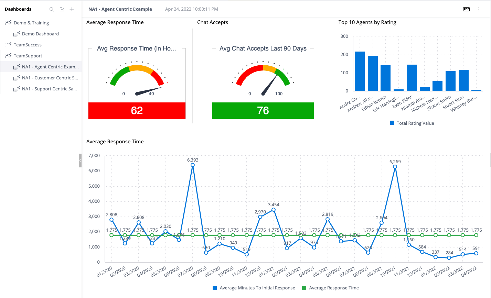Viewport: 491px width, 298px height.
Task: Click the Avg Chat Accepts Last 90 Days heading
Action: 263,48
